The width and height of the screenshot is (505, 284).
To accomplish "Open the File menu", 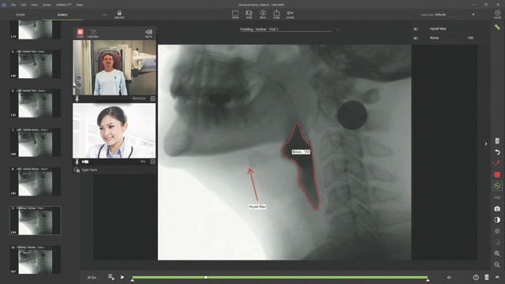I will [x=13, y=5].
